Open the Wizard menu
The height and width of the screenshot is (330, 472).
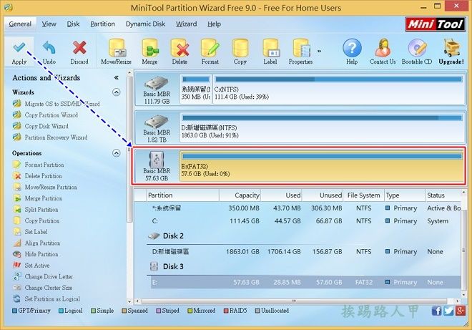tap(187, 24)
